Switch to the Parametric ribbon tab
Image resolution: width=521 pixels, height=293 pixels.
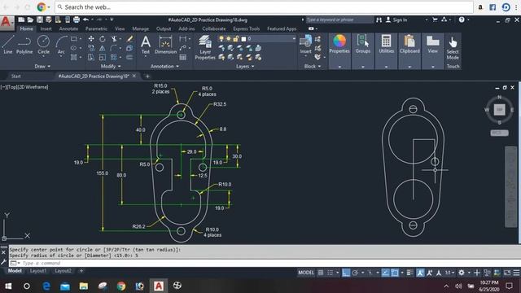click(96, 29)
